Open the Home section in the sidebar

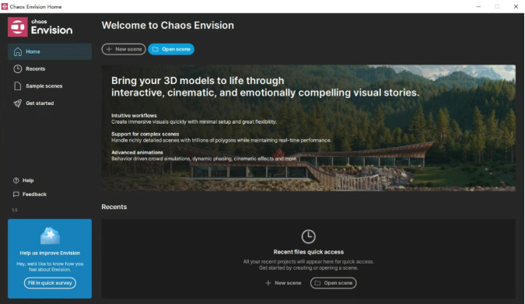(x=50, y=51)
